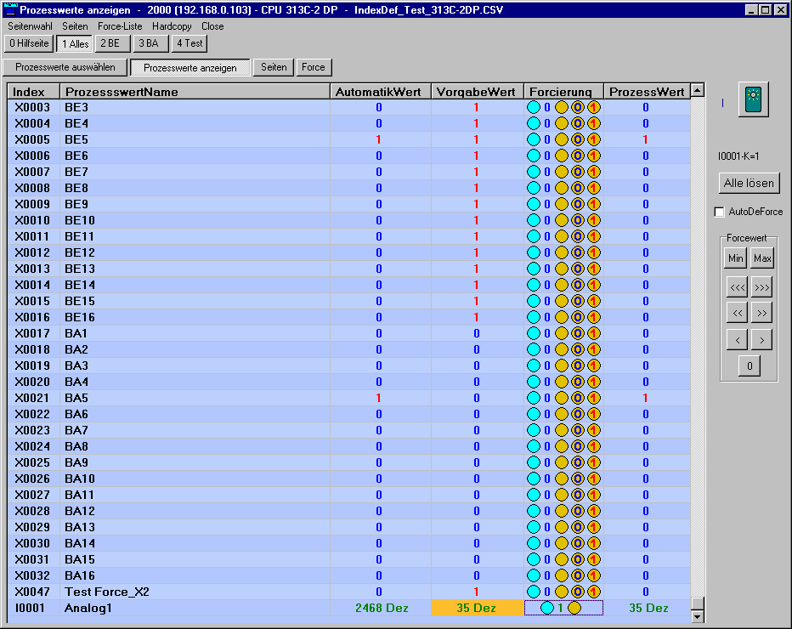
Task: Click the table scrollbar up arrow
Action: (698, 91)
